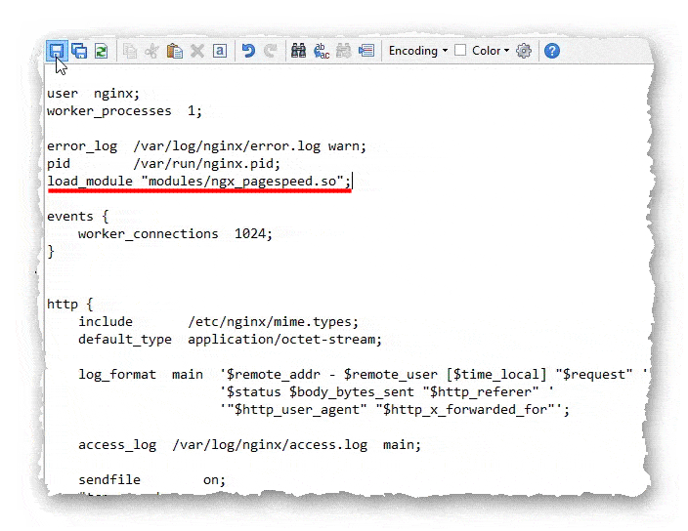Place cursor on the load_module pagespeed line
The height and width of the screenshot is (531, 688).
pos(199,181)
